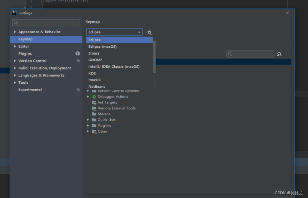Expand the Debugger Actions node
Image resolution: width=308 pixels, height=198 pixels.
click(88, 97)
